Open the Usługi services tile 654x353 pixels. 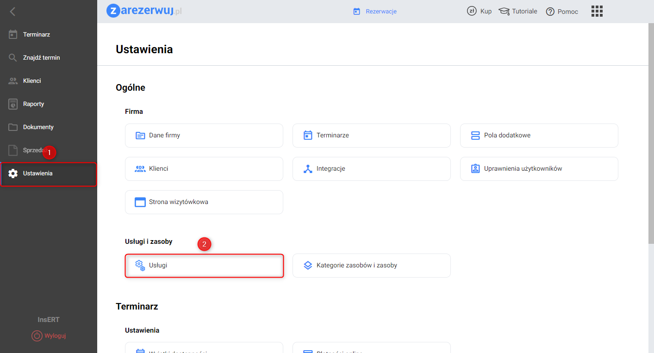(204, 266)
